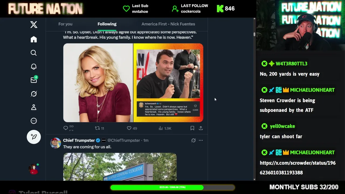Open the three-dot menu on Chief Trumpster's post
Image resolution: width=345 pixels, height=194 pixels.
(x=201, y=140)
